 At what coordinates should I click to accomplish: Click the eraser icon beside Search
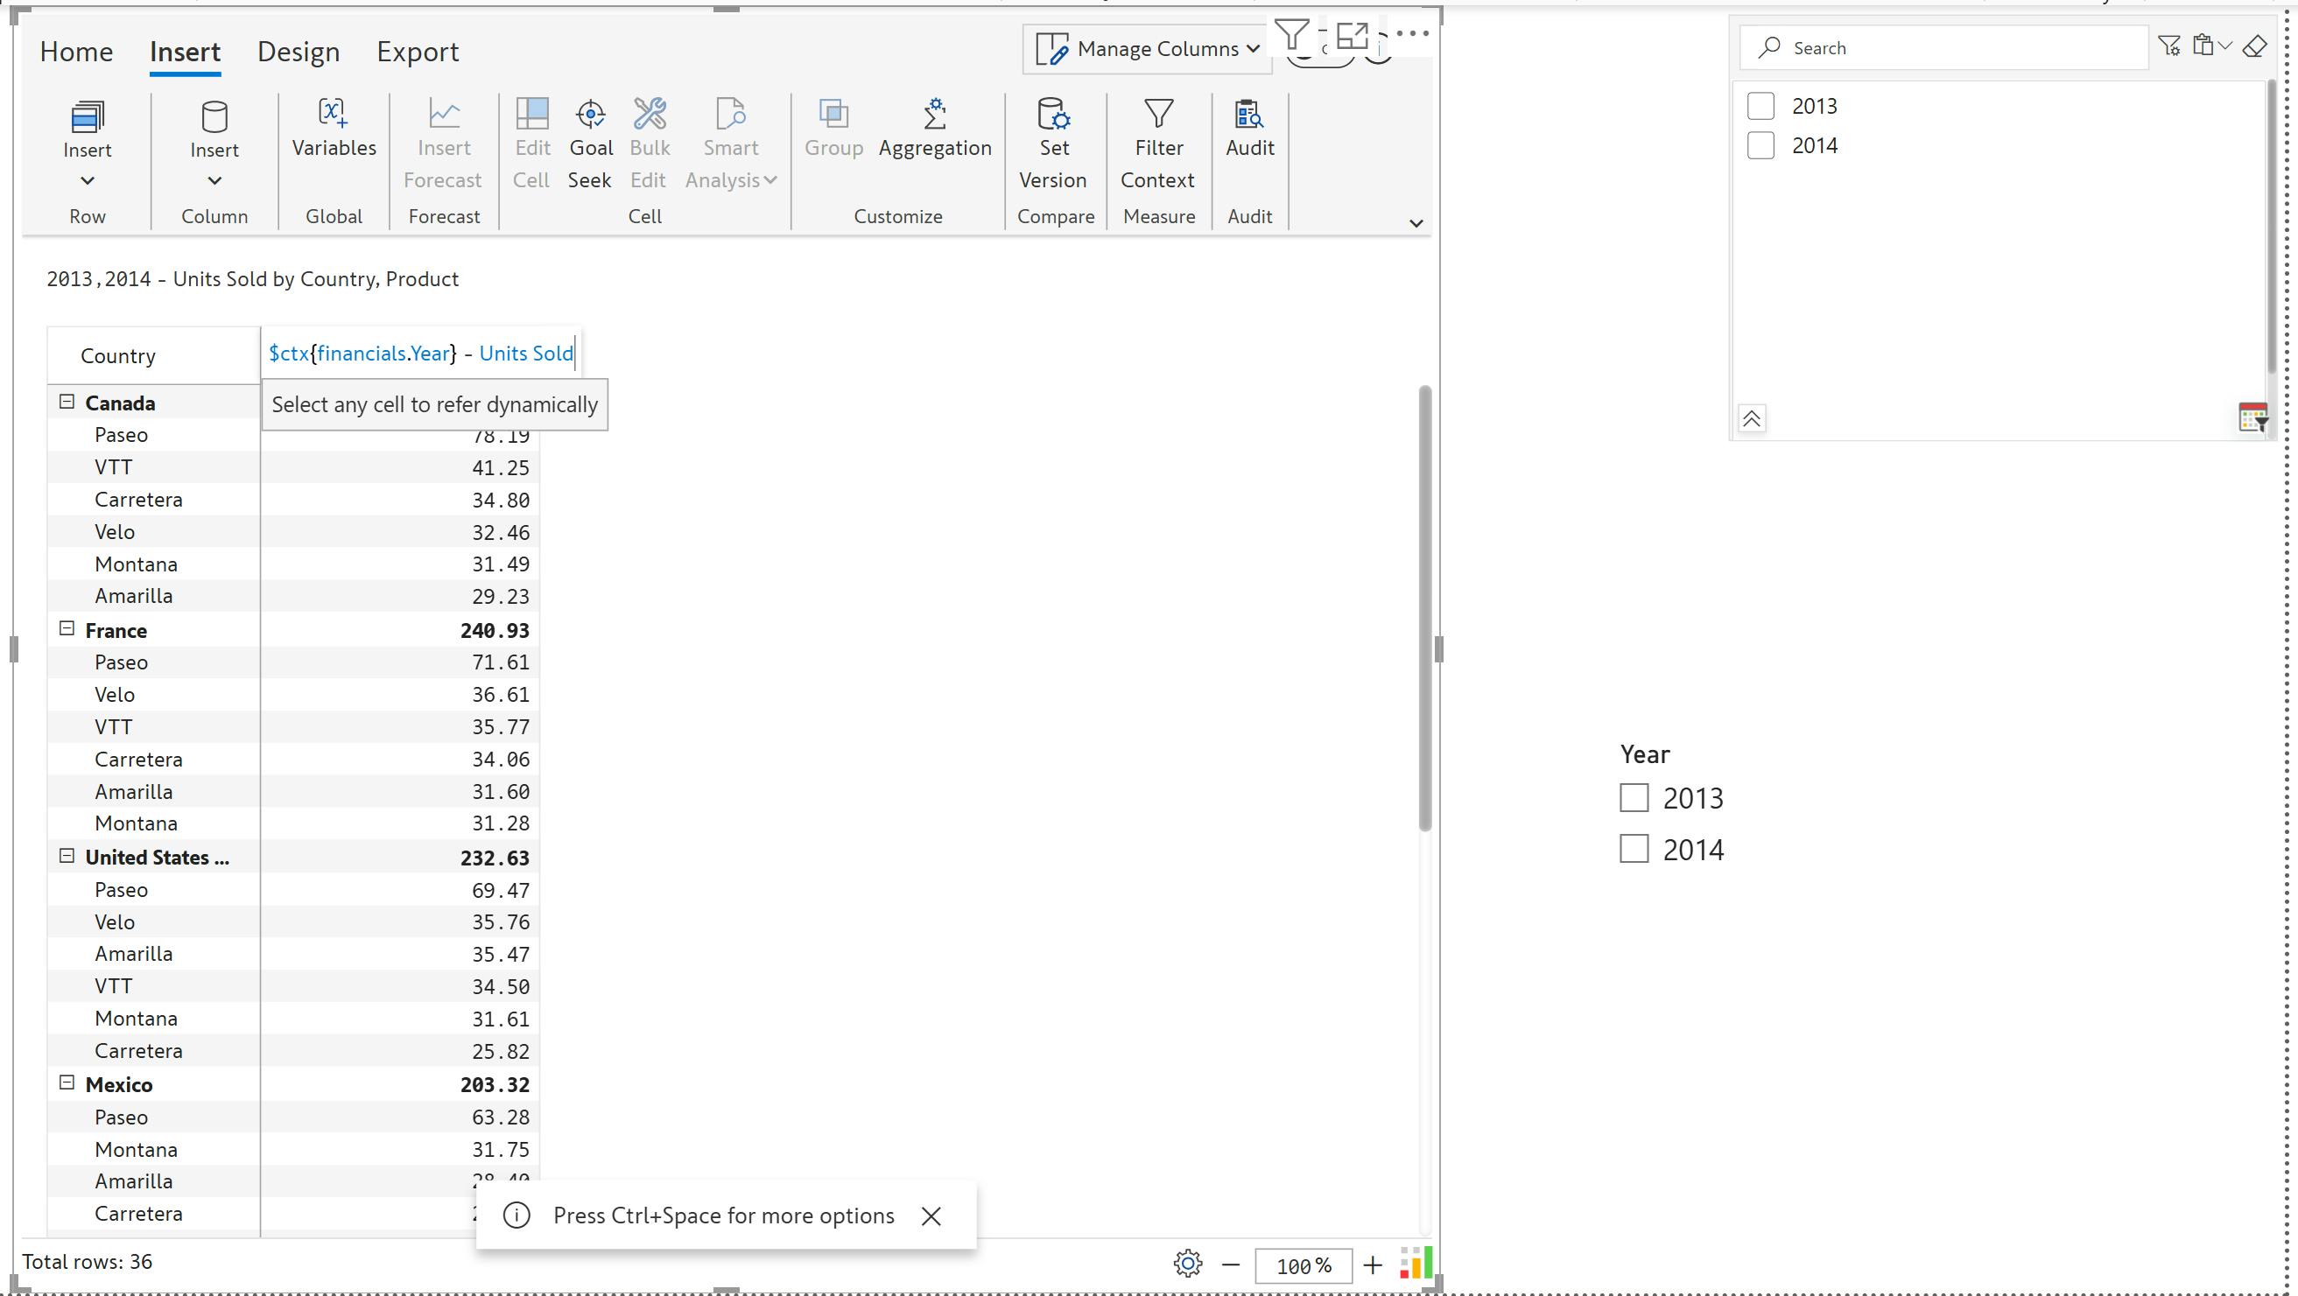(2254, 46)
